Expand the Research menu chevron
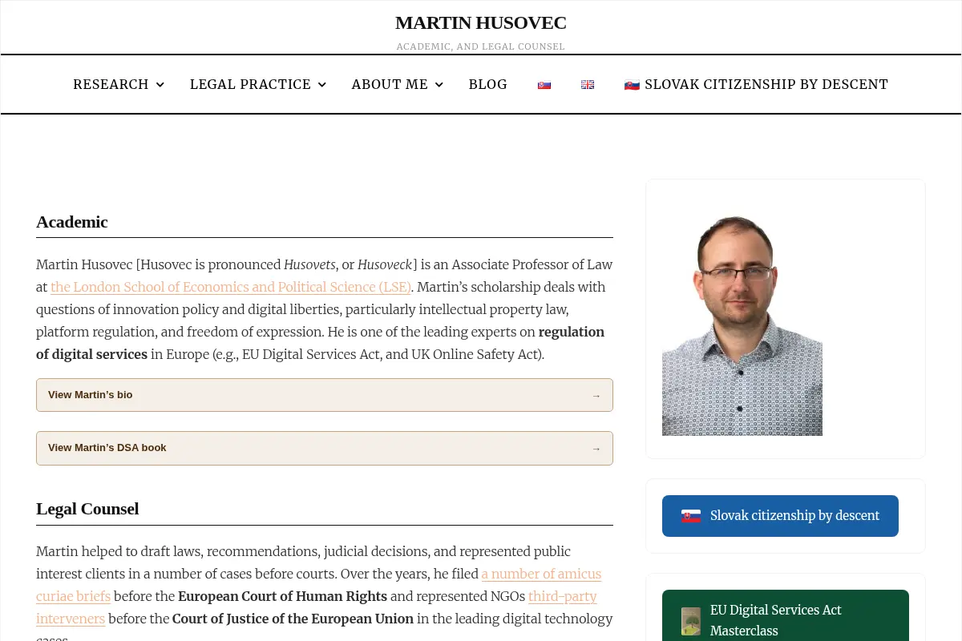The width and height of the screenshot is (962, 641). click(x=160, y=85)
